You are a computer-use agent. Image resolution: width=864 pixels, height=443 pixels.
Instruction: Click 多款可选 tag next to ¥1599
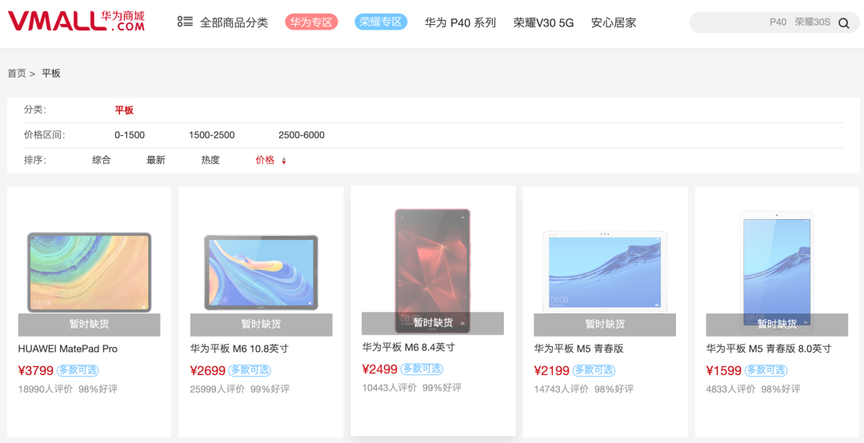point(766,370)
